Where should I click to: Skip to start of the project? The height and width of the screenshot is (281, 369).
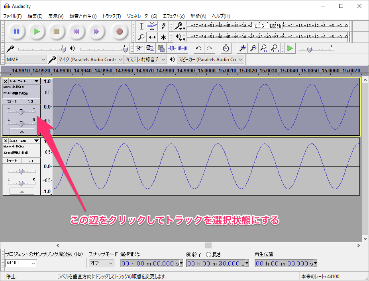[77, 31]
